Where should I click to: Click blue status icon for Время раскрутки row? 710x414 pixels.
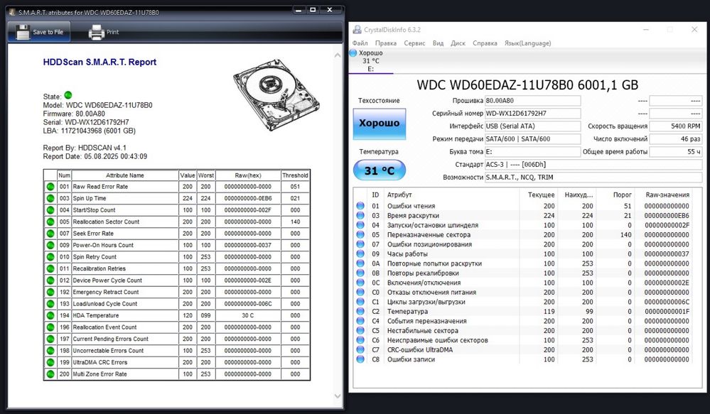(x=360, y=215)
